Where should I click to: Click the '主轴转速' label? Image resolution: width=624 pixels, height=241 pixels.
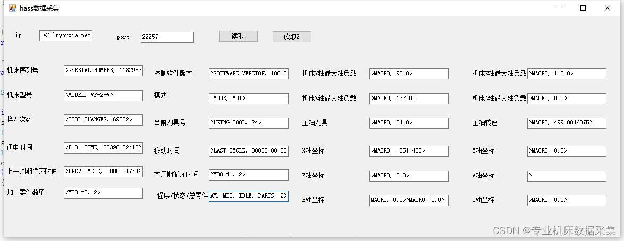click(x=485, y=122)
